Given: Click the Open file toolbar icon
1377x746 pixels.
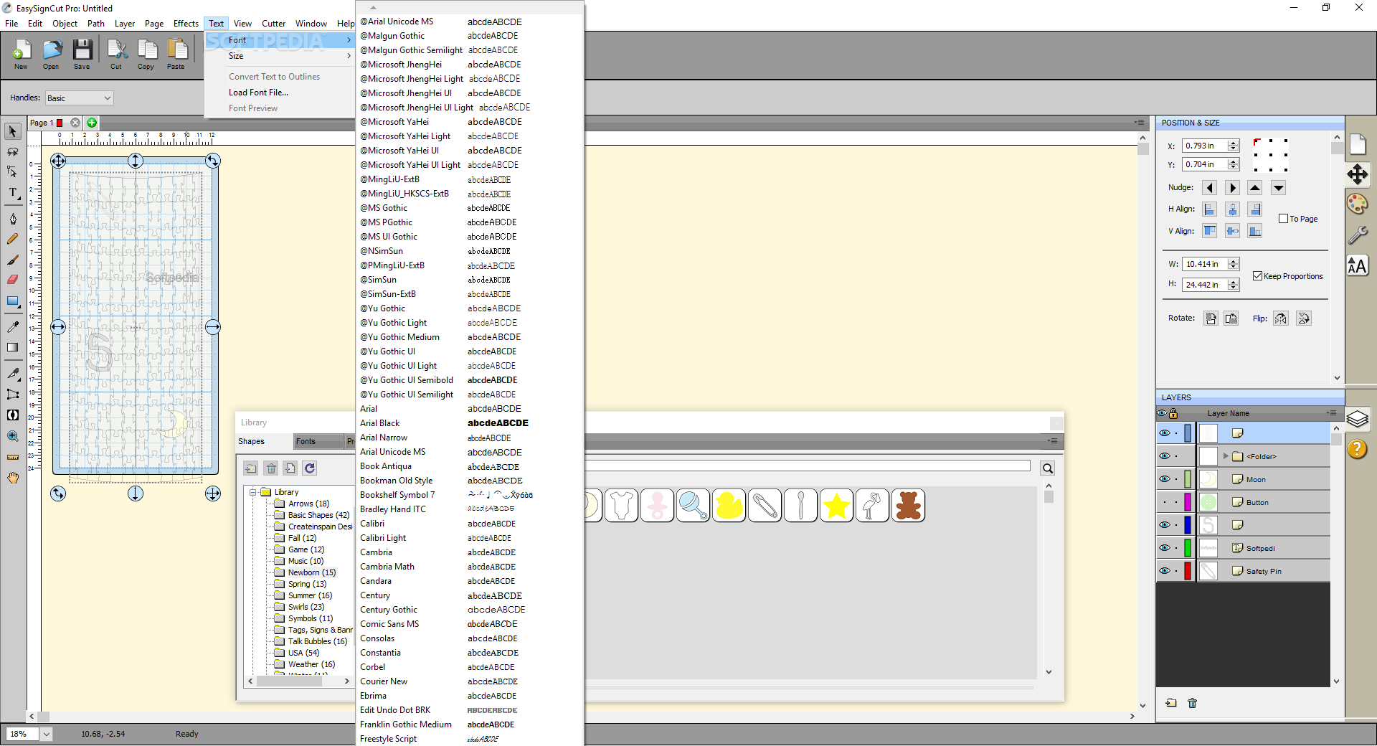Looking at the screenshot, I should click(x=51, y=54).
